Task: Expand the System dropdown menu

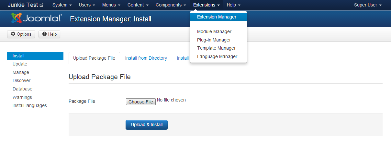Action: (x=62, y=5)
